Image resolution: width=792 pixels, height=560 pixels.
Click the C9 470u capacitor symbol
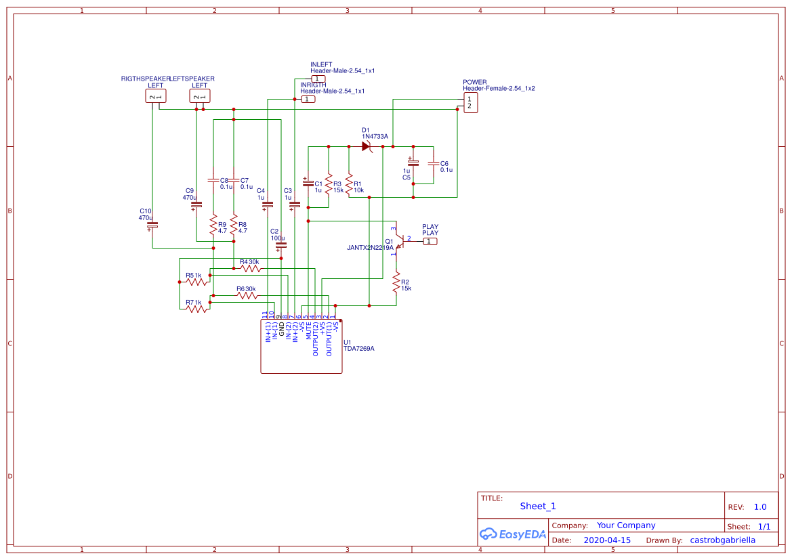tap(196, 205)
